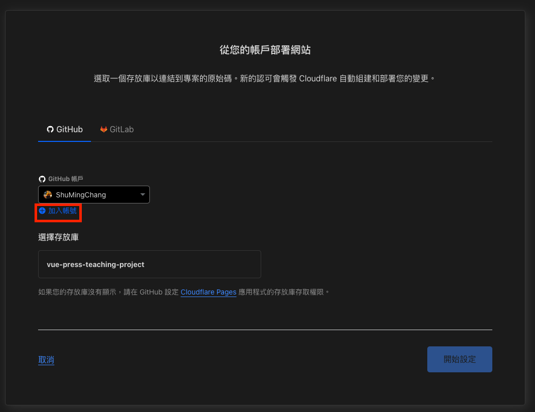This screenshot has height=412, width=535.
Task: Click the GitHub 帳戶 label text
Action: (x=66, y=179)
